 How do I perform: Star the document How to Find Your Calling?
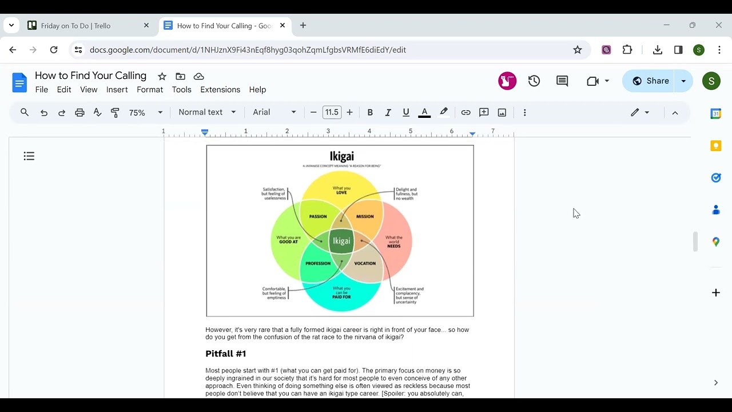pyautogui.click(x=162, y=76)
